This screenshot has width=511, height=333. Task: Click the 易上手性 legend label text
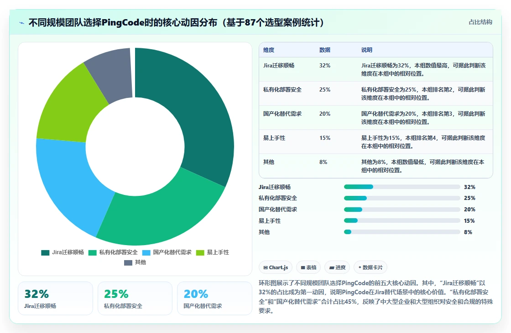(x=218, y=252)
